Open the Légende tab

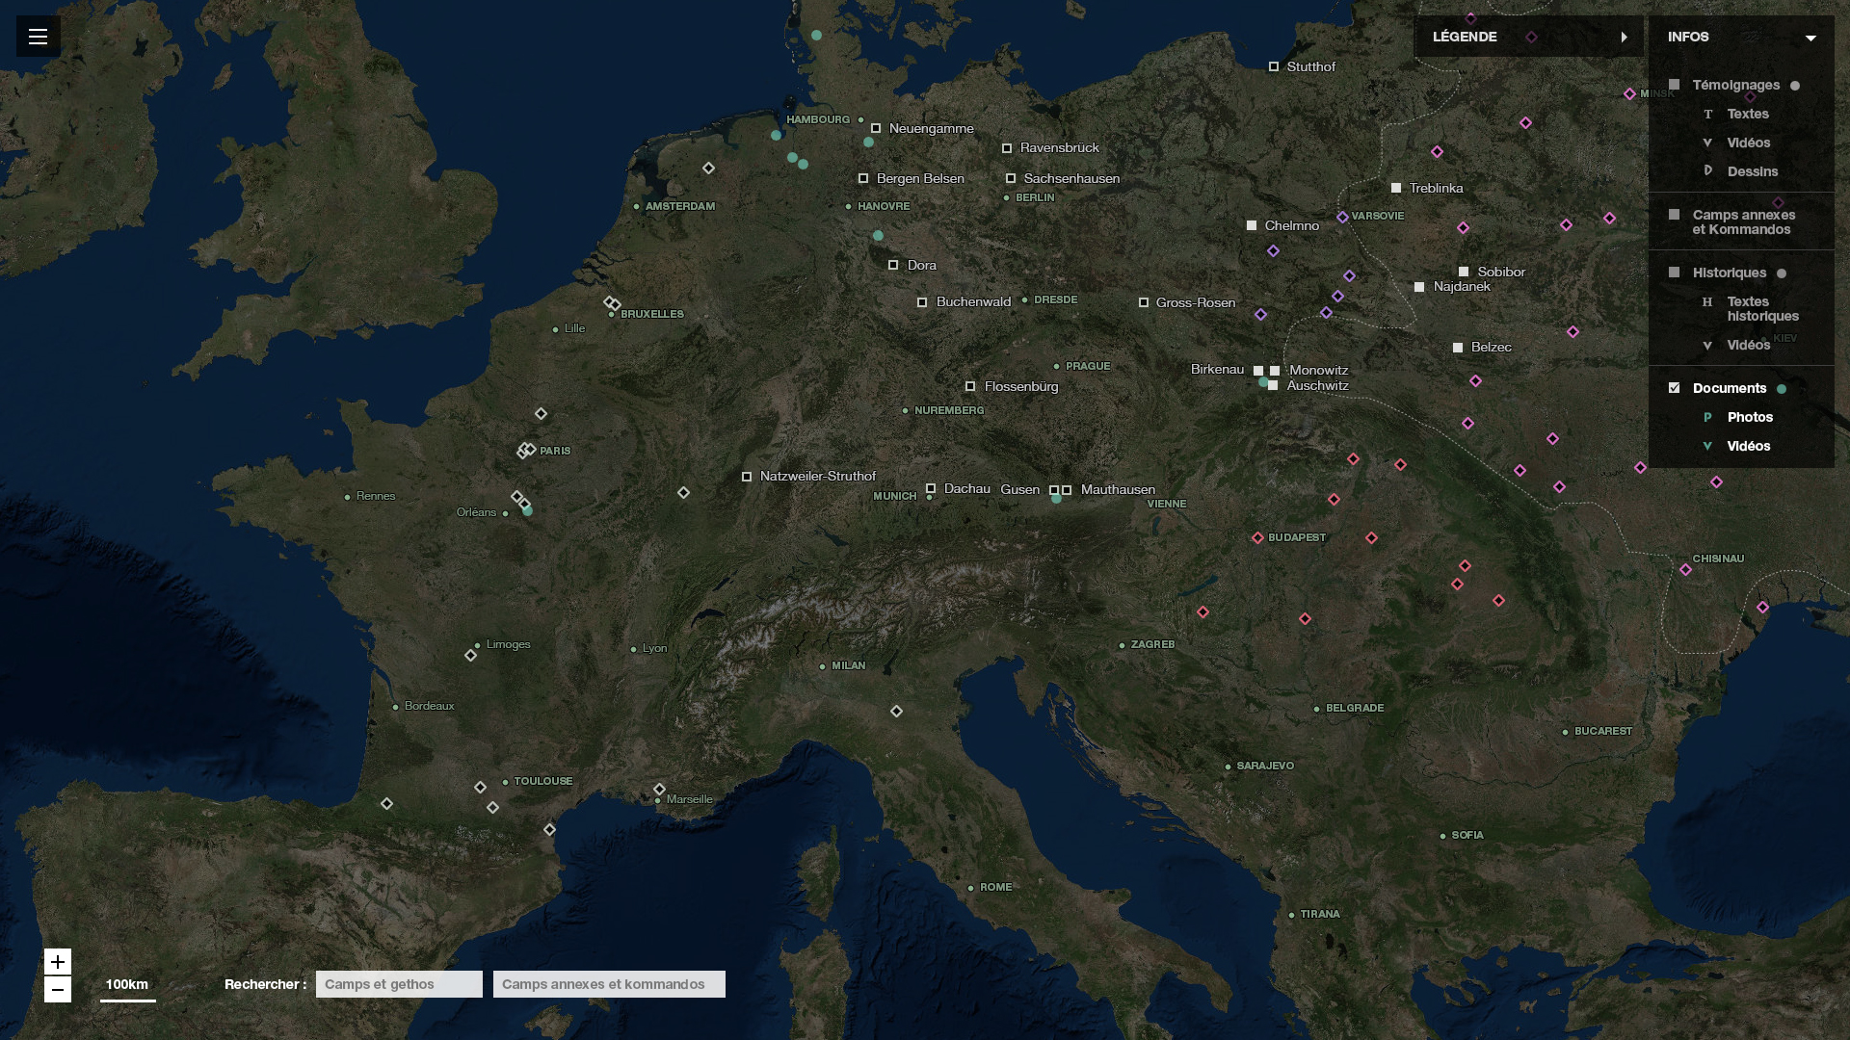[1528, 37]
